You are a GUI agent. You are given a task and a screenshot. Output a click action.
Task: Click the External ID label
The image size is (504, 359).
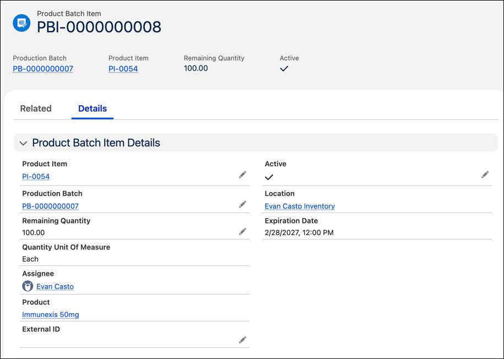click(41, 329)
